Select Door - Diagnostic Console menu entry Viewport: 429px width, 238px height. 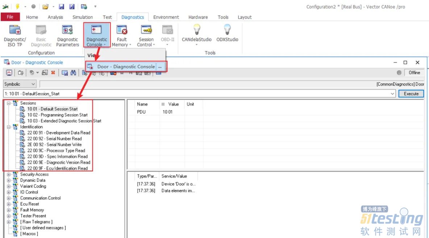[121, 67]
